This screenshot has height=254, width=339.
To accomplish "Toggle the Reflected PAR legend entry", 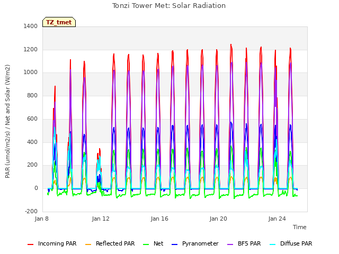I will coord(110,243).
